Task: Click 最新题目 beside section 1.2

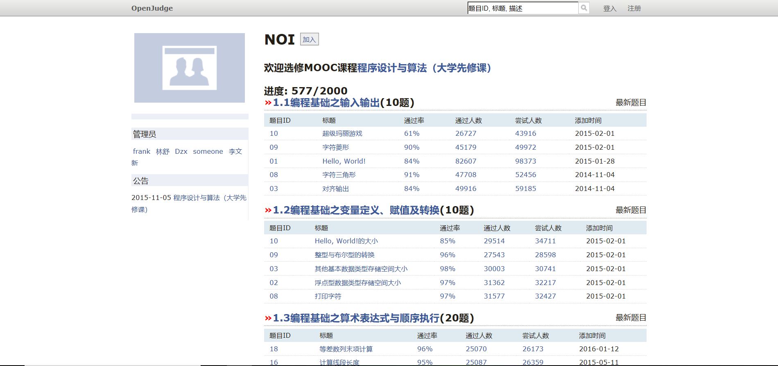Action: pos(631,210)
